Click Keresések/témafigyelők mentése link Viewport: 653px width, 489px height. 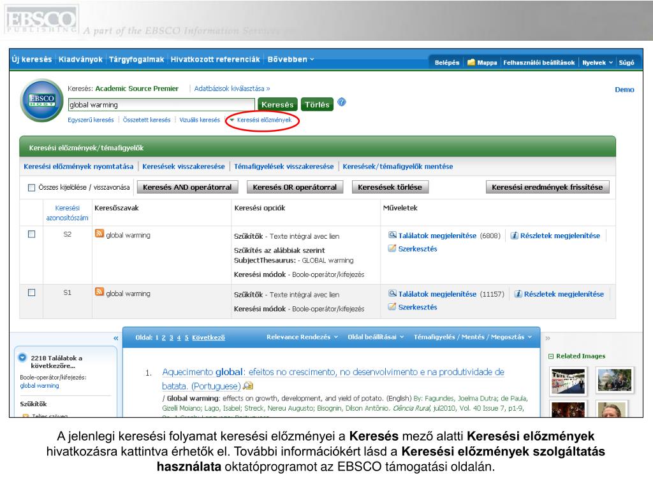398,166
